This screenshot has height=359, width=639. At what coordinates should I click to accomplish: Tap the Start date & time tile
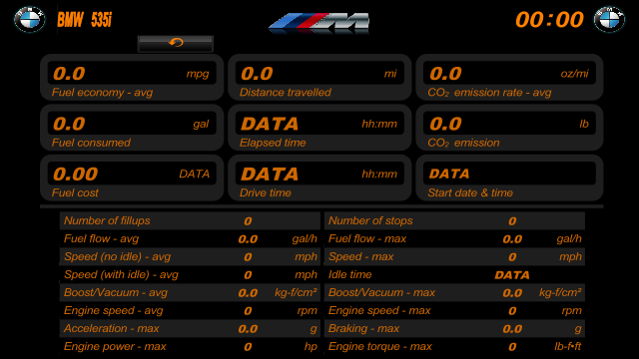pyautogui.click(x=509, y=178)
